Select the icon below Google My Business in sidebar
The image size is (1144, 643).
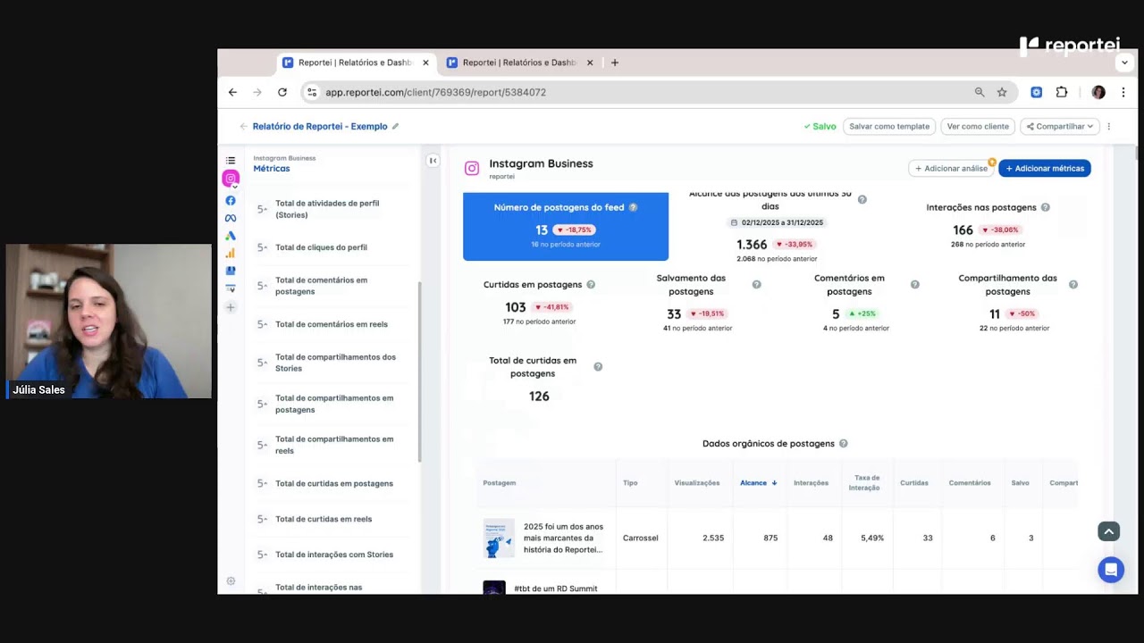[x=231, y=288]
